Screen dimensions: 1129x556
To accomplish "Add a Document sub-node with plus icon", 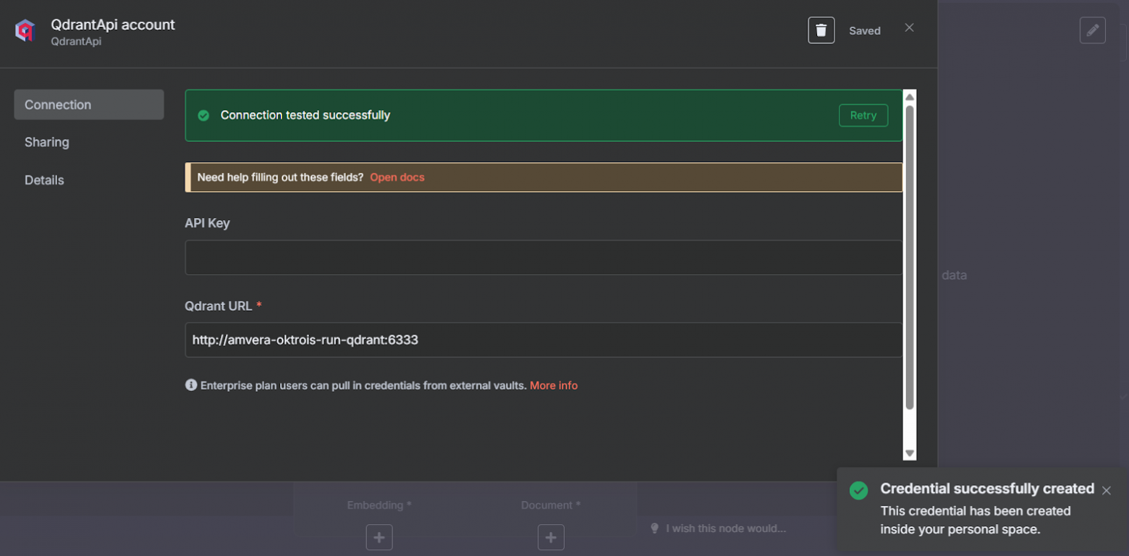I will click(x=551, y=537).
